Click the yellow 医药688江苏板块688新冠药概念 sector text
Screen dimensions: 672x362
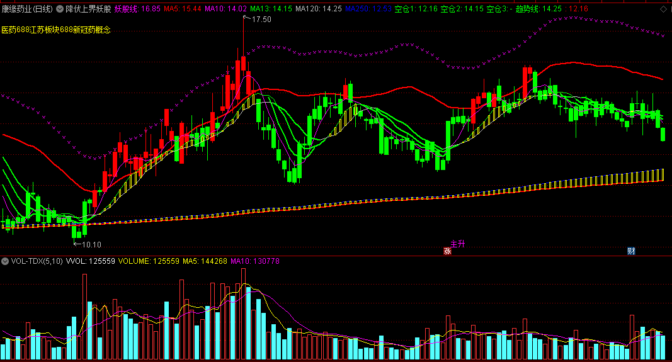56,30
